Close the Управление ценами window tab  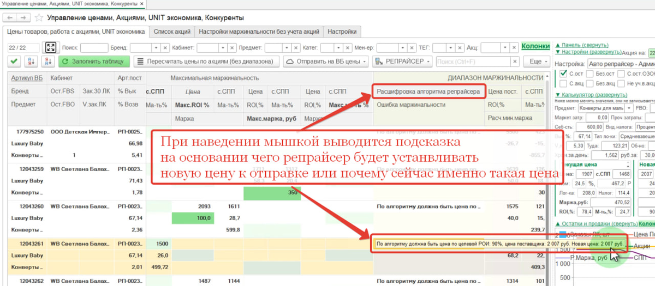pos(143,4)
